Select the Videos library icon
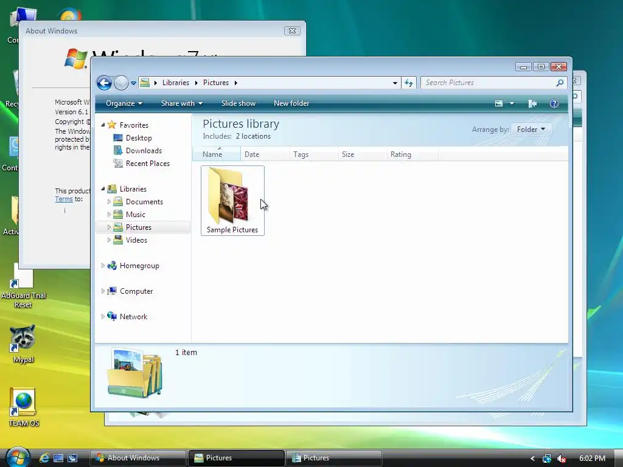 pyautogui.click(x=118, y=240)
